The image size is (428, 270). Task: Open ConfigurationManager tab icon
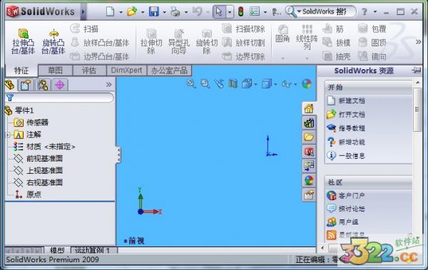coord(43,85)
